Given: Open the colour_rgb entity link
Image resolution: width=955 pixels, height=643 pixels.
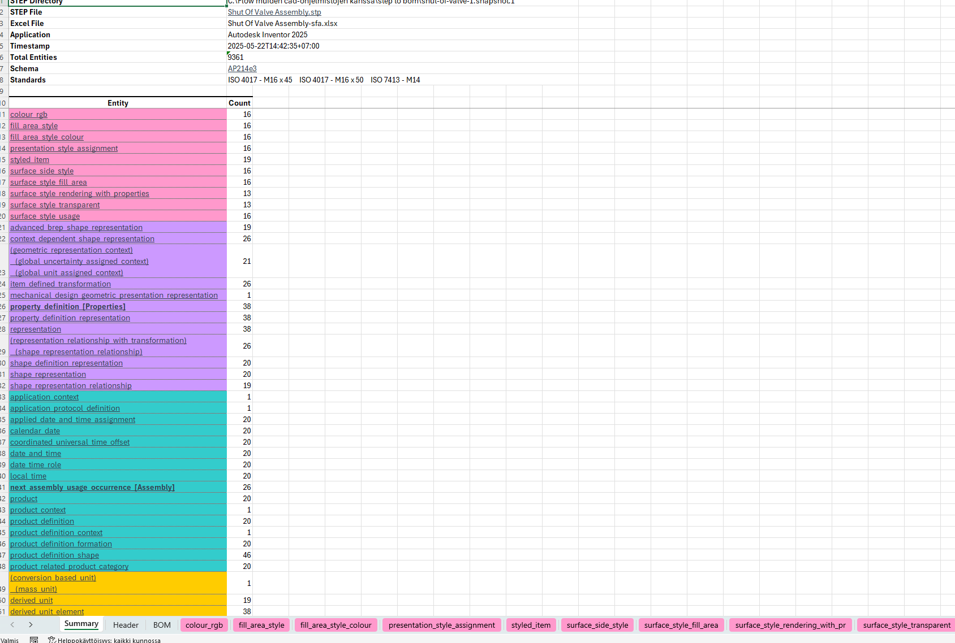Looking at the screenshot, I should click(x=29, y=114).
